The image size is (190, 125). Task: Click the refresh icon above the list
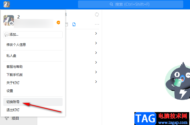tap(97, 14)
